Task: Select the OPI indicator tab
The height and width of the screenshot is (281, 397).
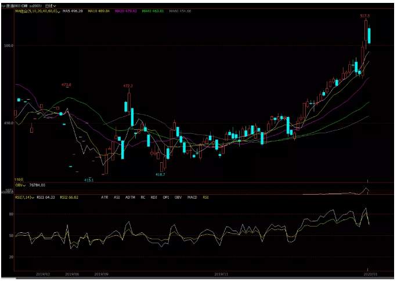Action: [x=166, y=197]
